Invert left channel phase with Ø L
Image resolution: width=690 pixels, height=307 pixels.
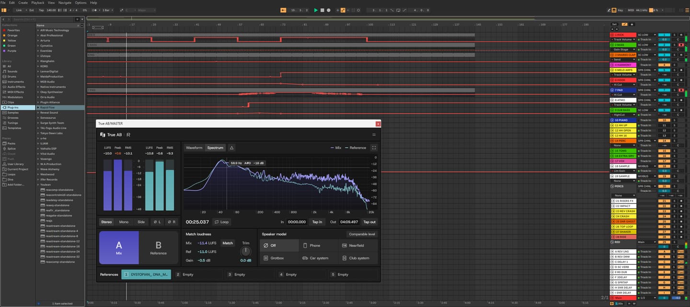(x=156, y=222)
